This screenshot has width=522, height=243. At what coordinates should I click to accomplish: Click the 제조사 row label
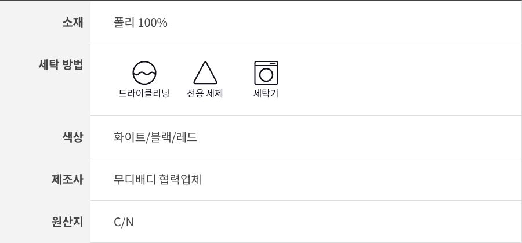(x=67, y=180)
